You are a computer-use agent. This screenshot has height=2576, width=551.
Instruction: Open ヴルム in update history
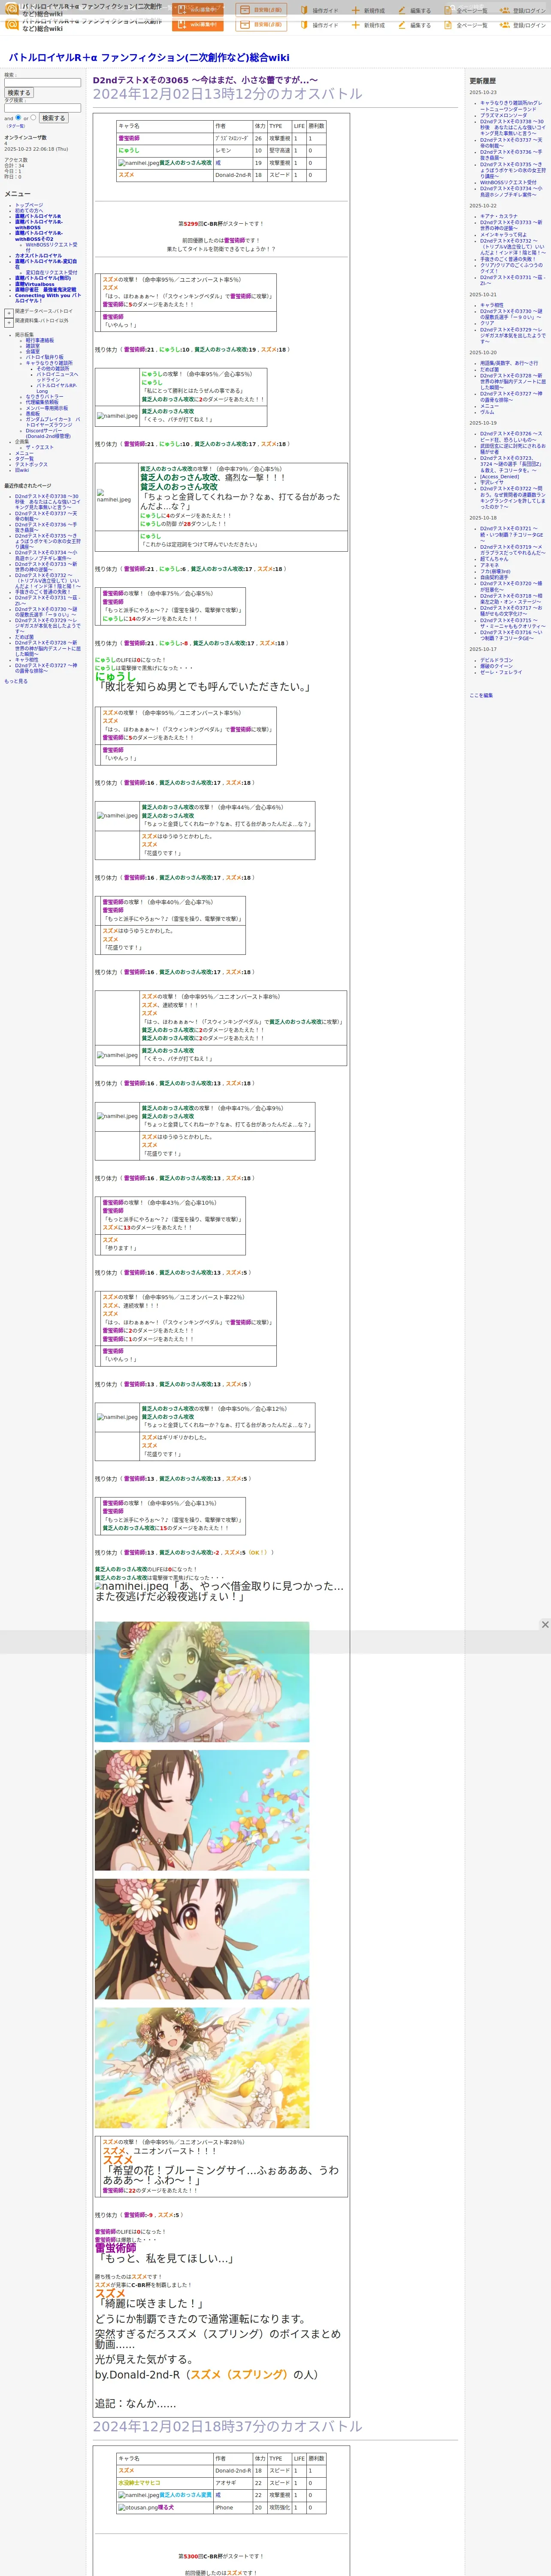pyautogui.click(x=487, y=412)
